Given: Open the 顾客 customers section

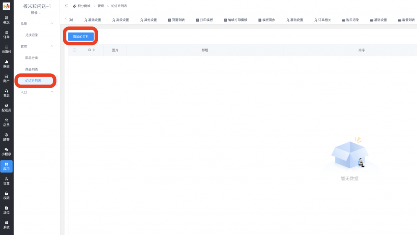Looking at the screenshot, I should (6, 137).
